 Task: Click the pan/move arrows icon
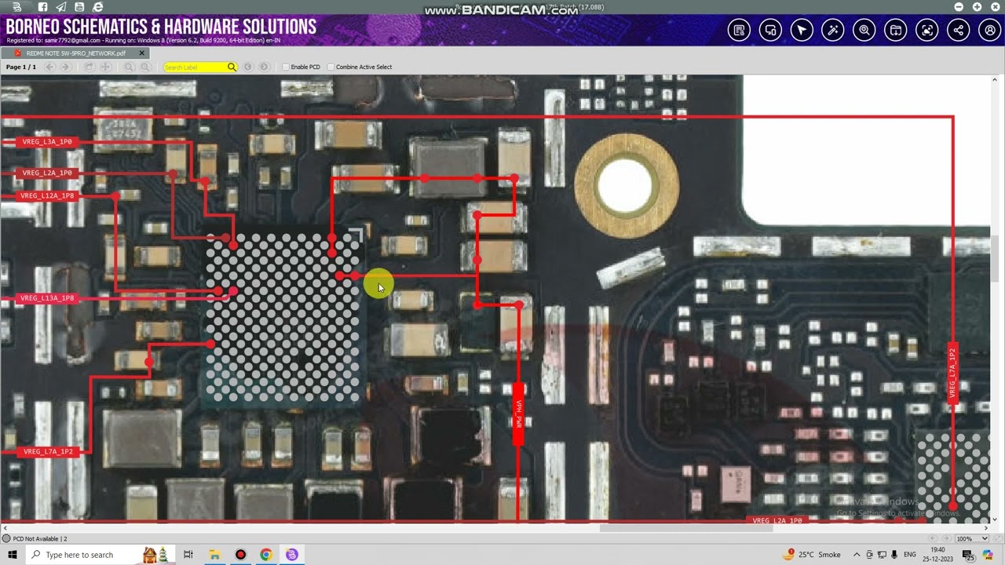[105, 67]
